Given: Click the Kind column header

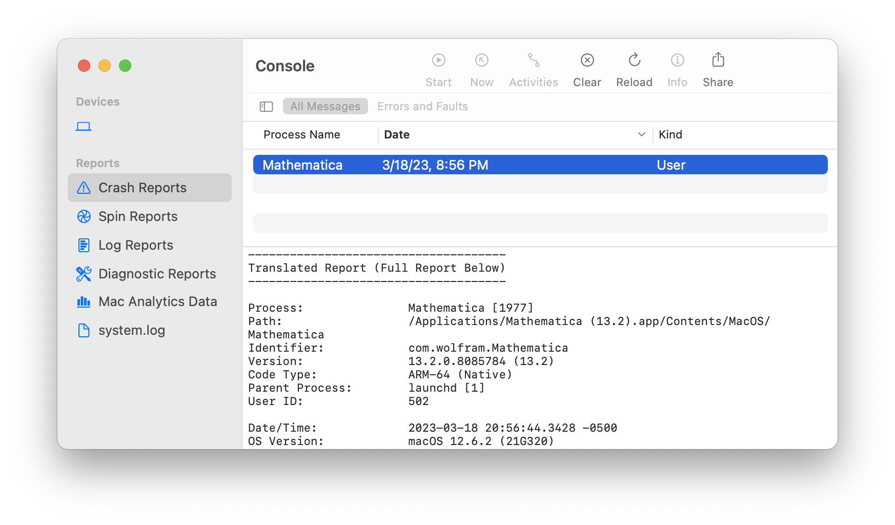Looking at the screenshot, I should pos(670,134).
